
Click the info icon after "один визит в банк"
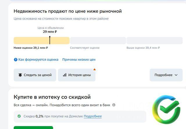pos(114,105)
